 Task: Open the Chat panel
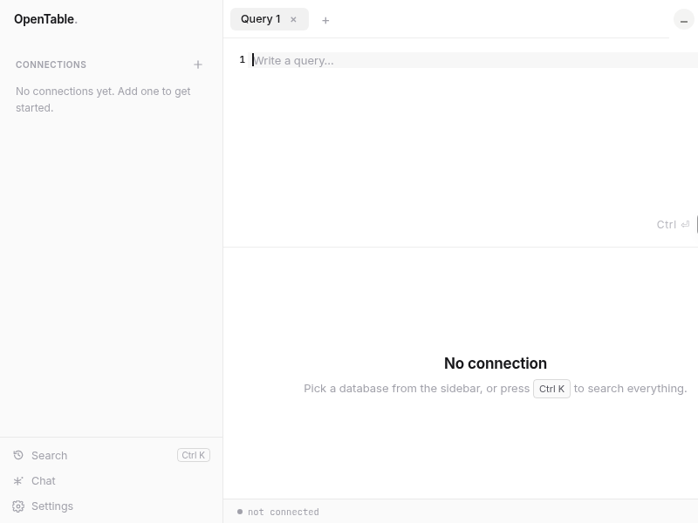pyautogui.click(x=112, y=481)
